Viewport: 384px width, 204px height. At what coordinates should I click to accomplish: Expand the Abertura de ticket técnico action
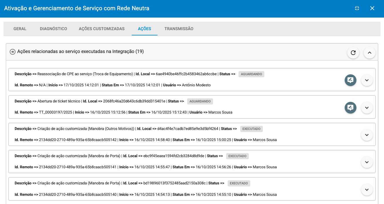[x=367, y=107]
